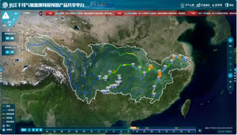Image resolution: width=237 pixels, height=135 pixels.
Task: Click the blue button left of timeline
Action: [24, 130]
